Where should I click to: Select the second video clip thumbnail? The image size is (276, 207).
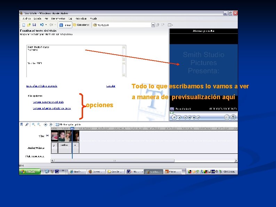click(62, 136)
